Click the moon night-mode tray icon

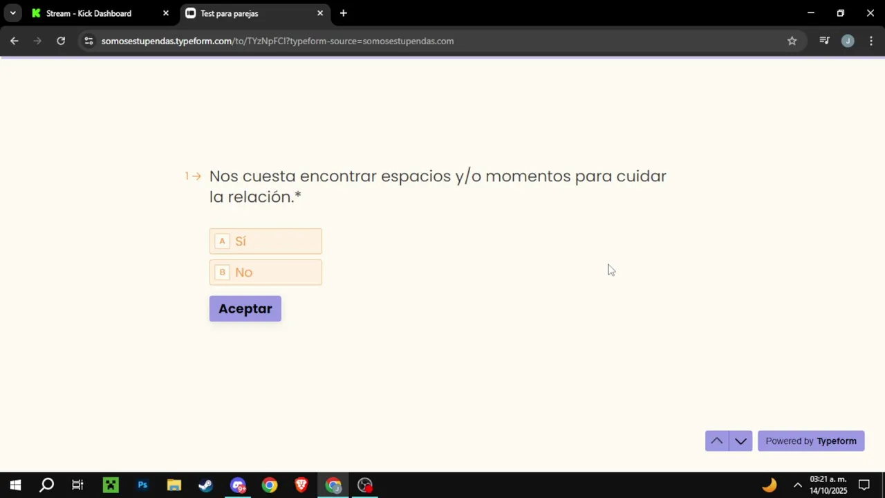[769, 485]
